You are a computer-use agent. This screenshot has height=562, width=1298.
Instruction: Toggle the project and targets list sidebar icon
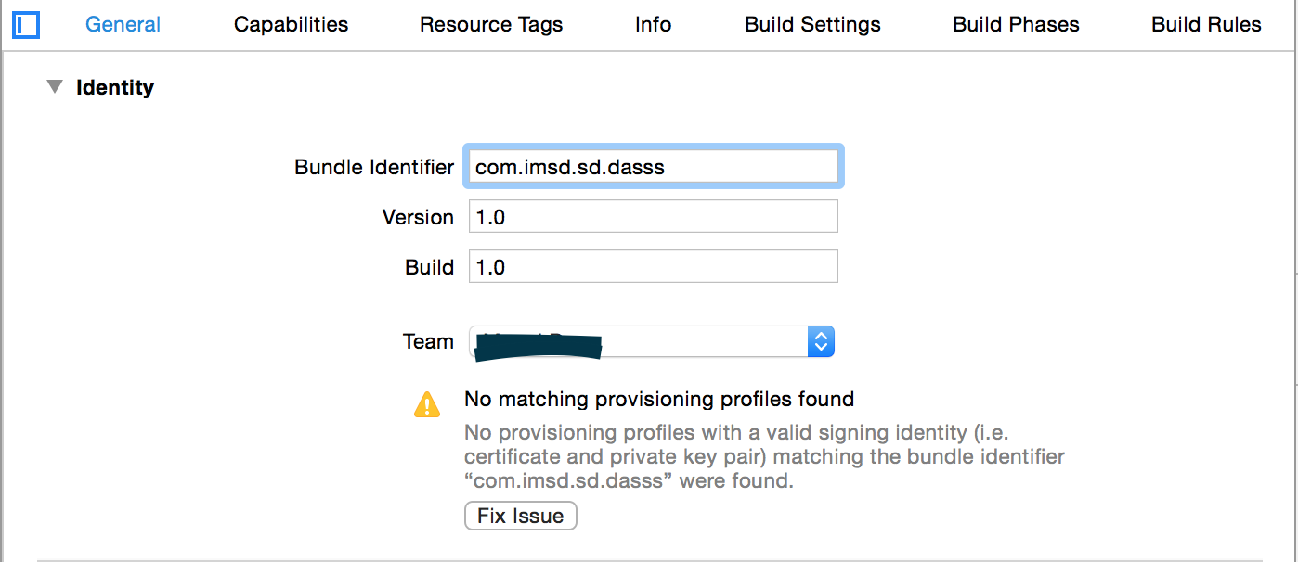click(27, 25)
